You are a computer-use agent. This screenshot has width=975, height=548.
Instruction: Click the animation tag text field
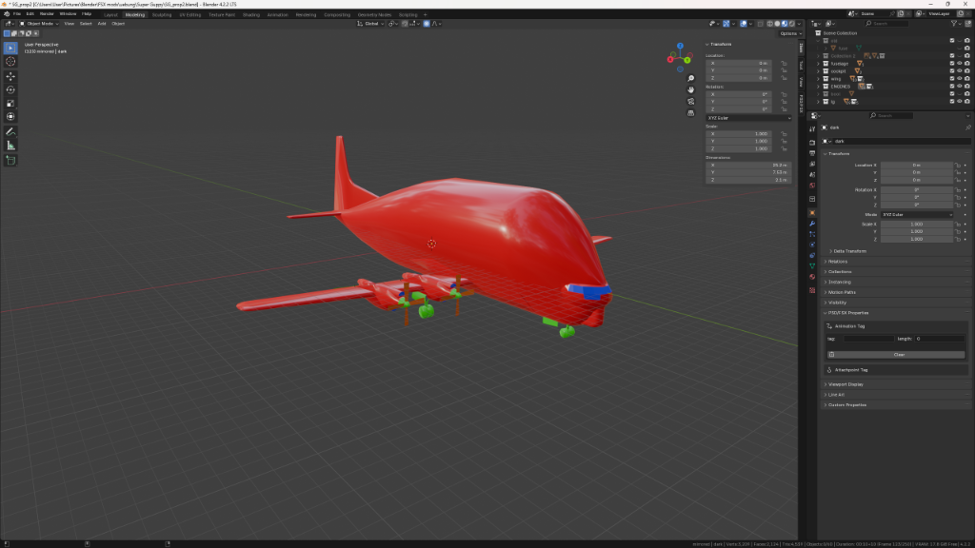[x=866, y=339]
